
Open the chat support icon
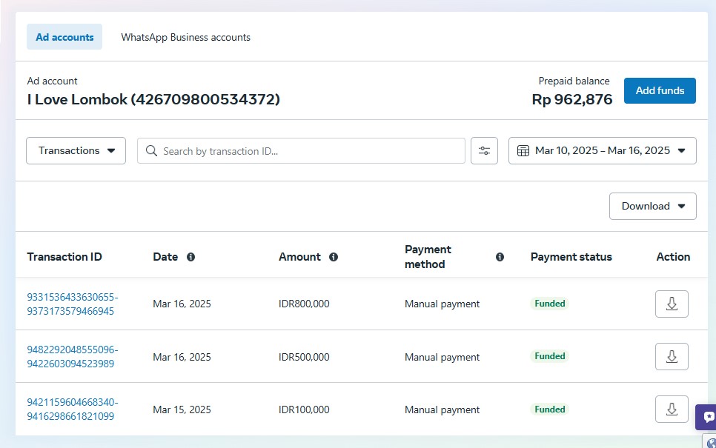[x=708, y=416]
